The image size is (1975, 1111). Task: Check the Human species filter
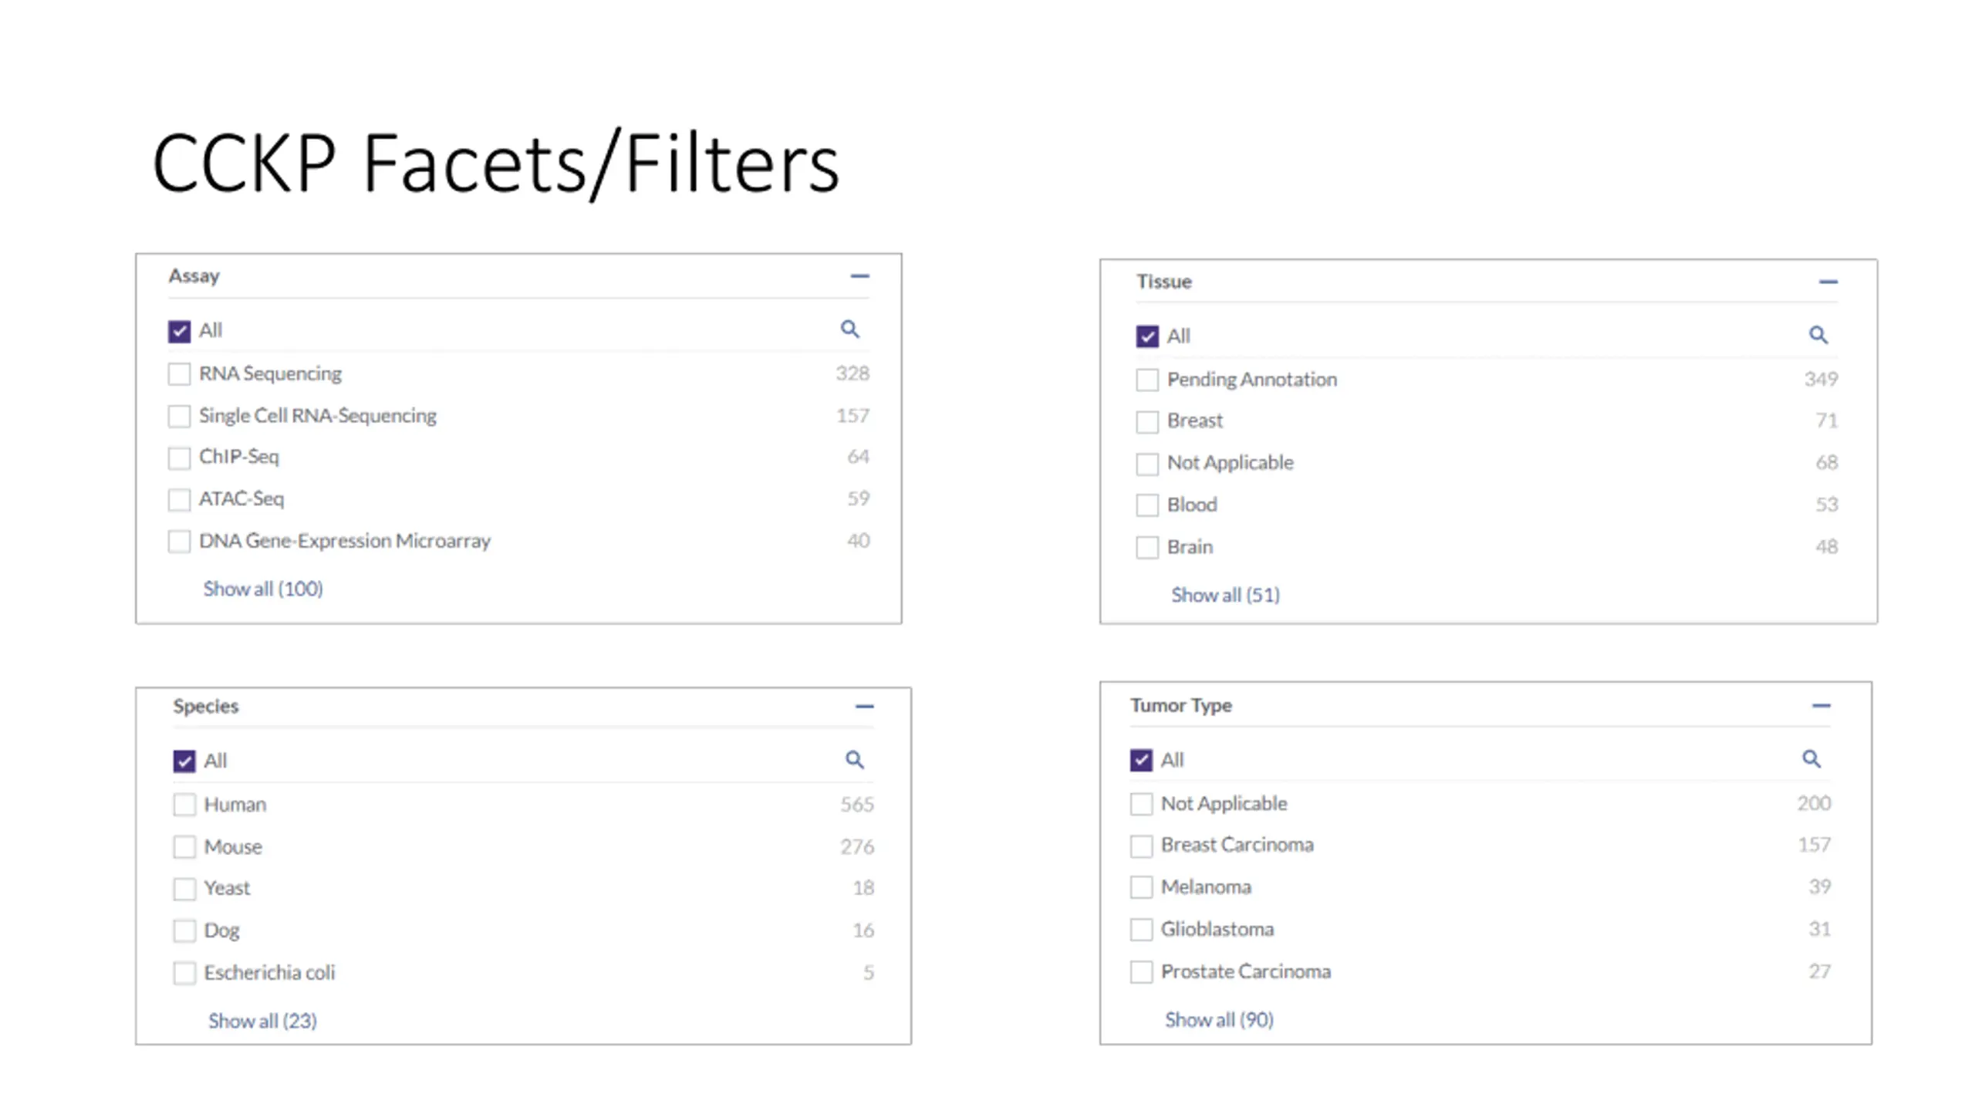tap(184, 805)
